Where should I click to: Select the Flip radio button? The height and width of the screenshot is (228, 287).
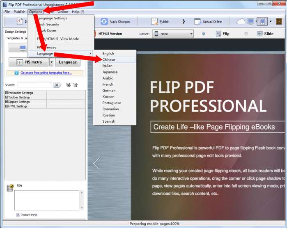point(203,34)
